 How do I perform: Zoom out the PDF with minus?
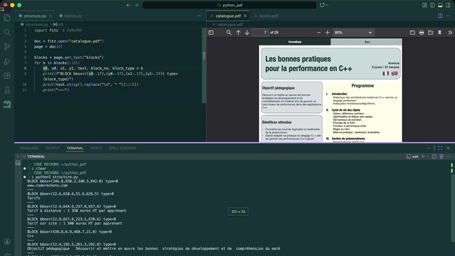pyautogui.click(x=318, y=32)
